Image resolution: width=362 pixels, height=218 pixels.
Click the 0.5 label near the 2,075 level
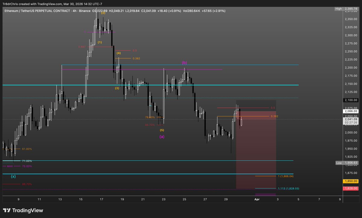pyautogui.click(x=273, y=108)
